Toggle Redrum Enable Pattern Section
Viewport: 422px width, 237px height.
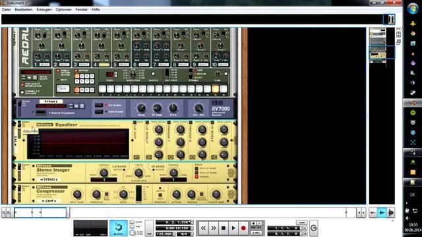pyautogui.click(x=58, y=71)
